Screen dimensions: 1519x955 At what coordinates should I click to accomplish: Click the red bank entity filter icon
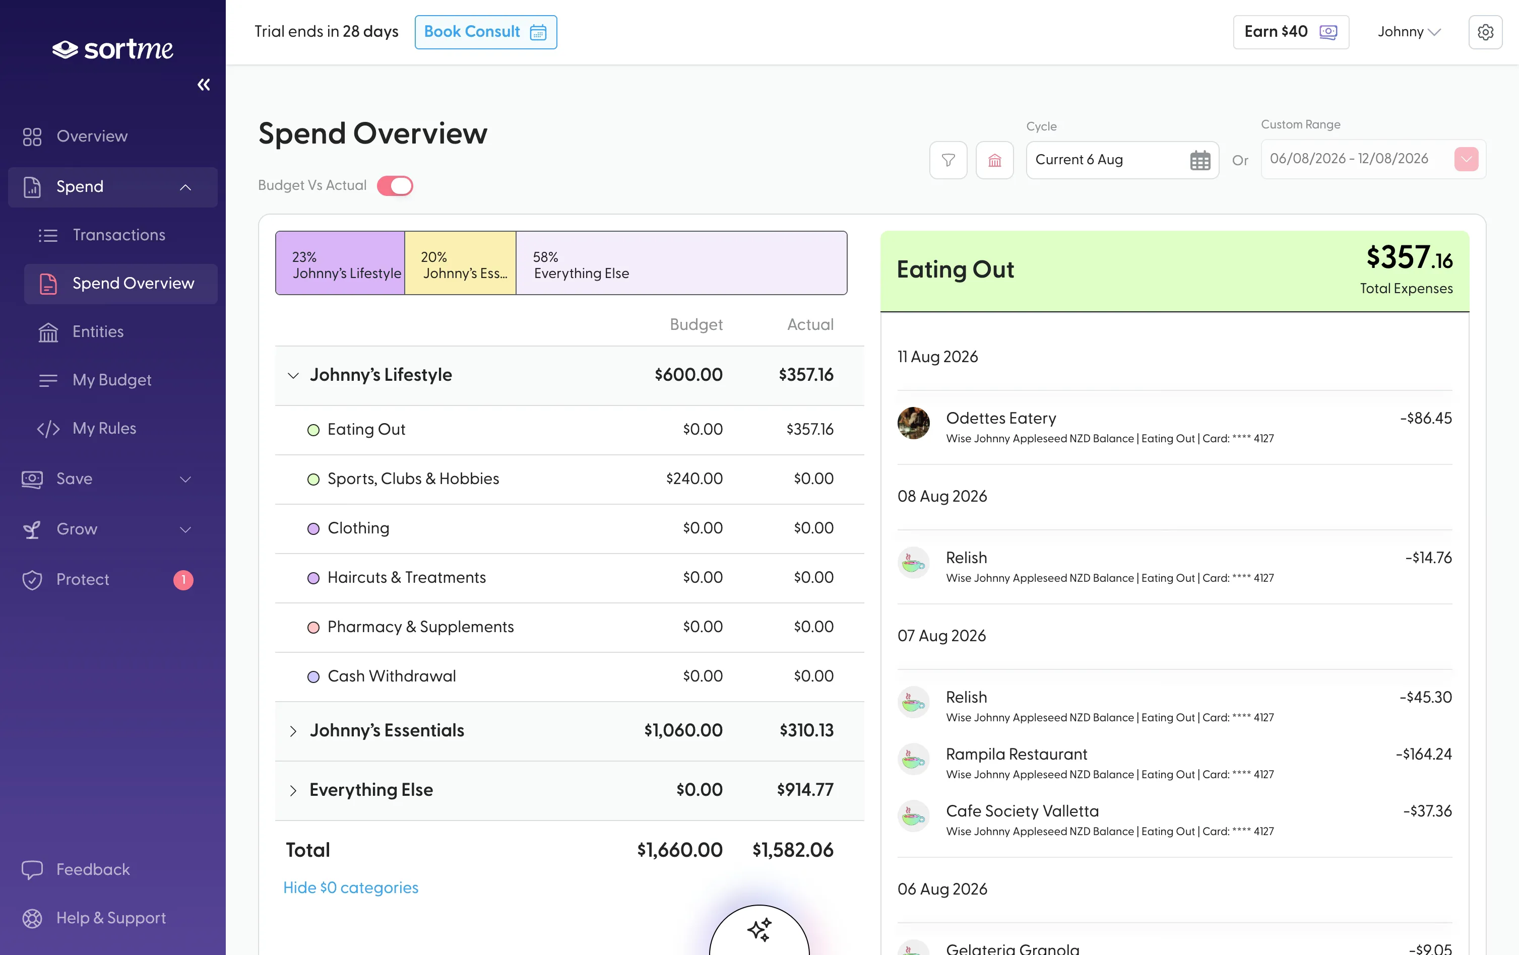tap(995, 160)
